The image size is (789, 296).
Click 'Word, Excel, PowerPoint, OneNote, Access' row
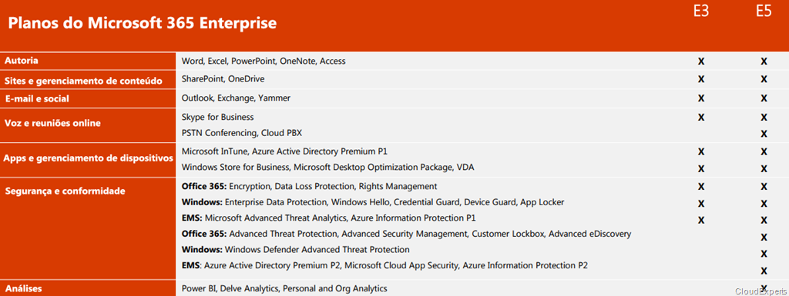tap(264, 62)
